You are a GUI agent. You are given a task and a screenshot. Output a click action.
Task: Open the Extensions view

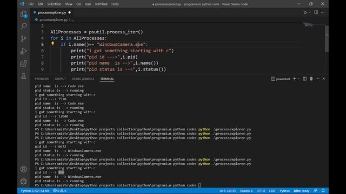24,64
